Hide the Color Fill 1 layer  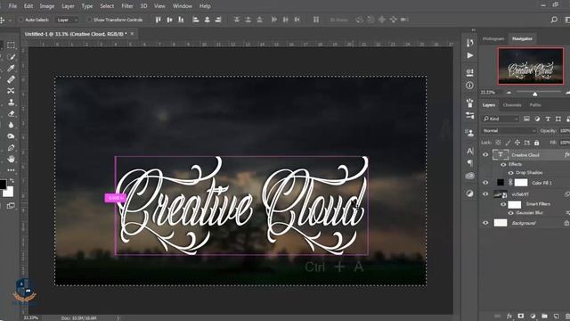pyautogui.click(x=485, y=183)
